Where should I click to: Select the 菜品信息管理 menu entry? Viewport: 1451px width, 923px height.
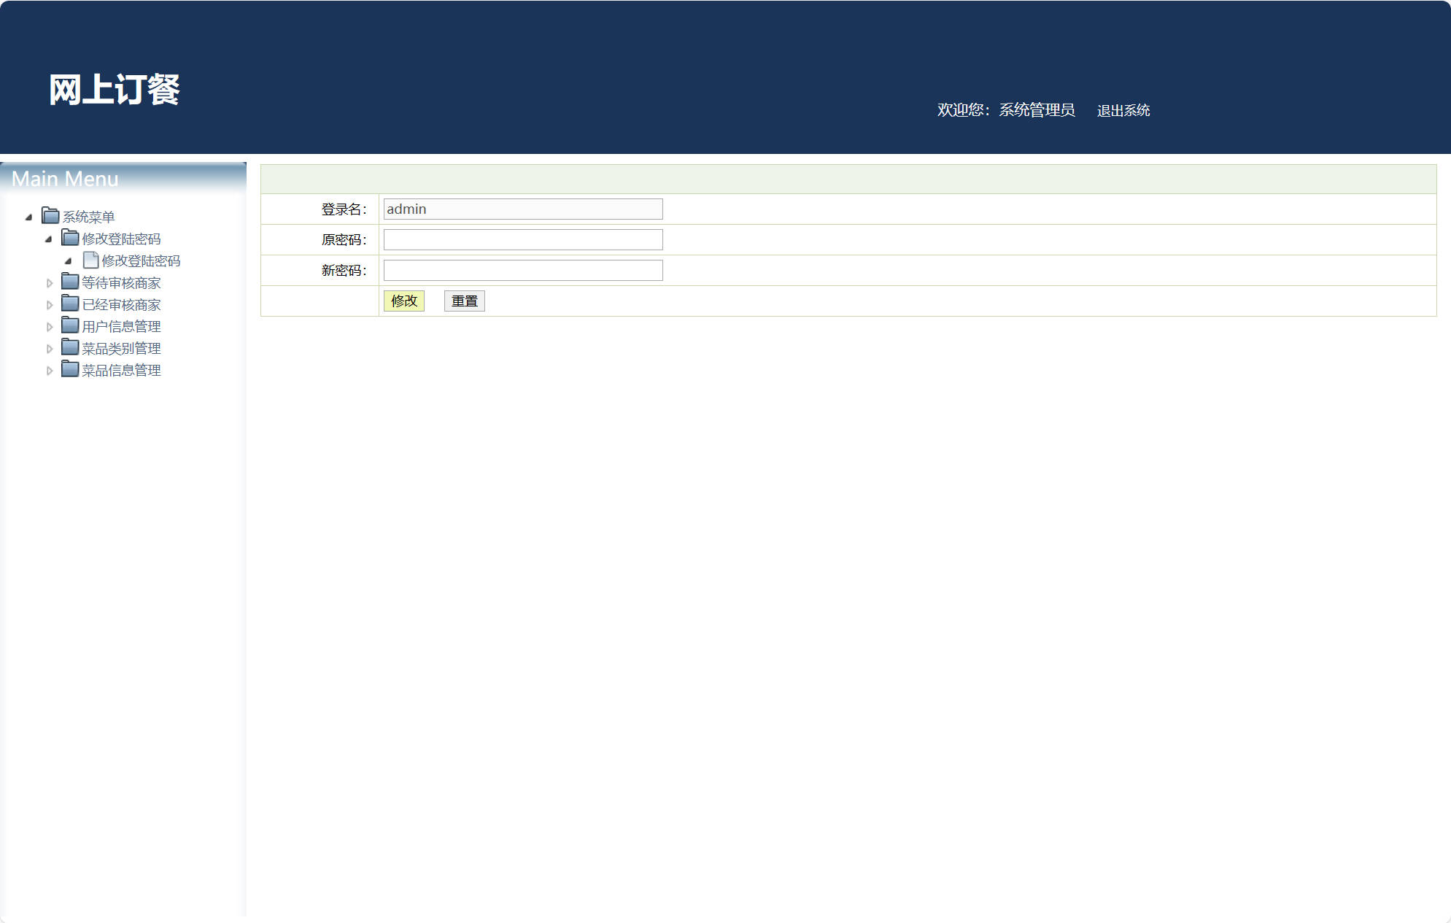point(121,369)
